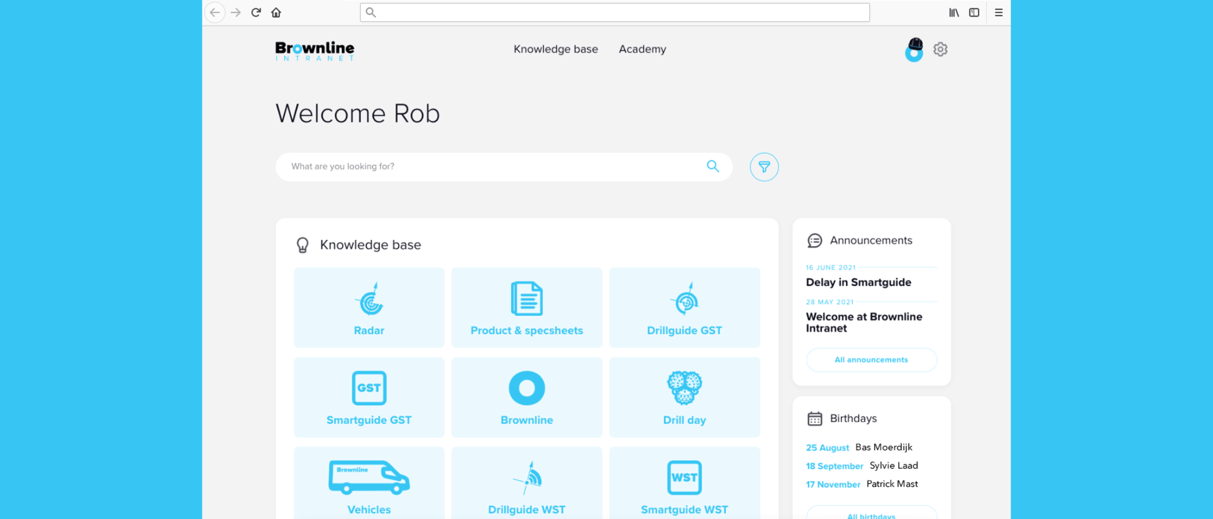
Task: Open the Drill day tile
Action: (685, 397)
